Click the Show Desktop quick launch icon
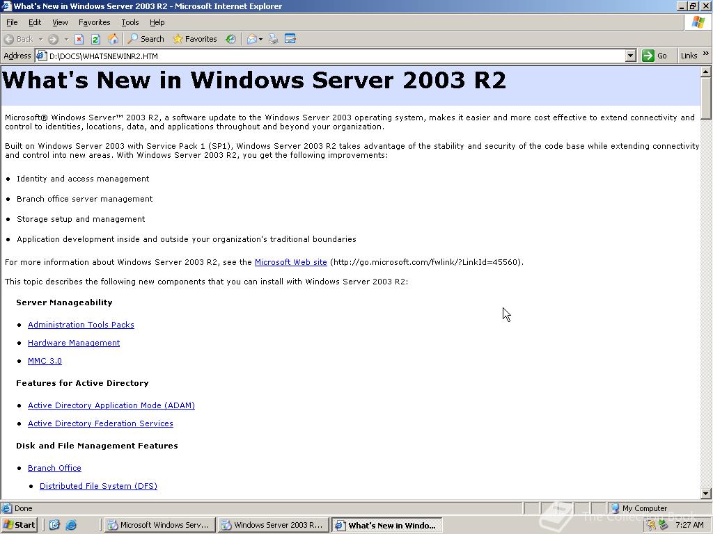Screen dimensions: 713x534 pyautogui.click(x=54, y=526)
